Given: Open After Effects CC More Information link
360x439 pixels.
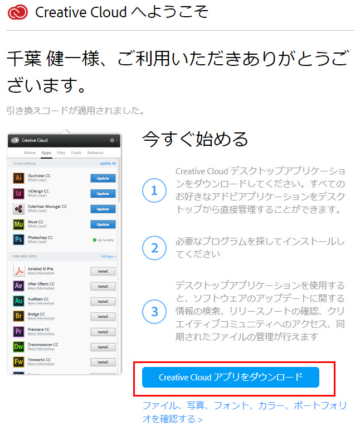Looking at the screenshot, I should click(41, 288).
